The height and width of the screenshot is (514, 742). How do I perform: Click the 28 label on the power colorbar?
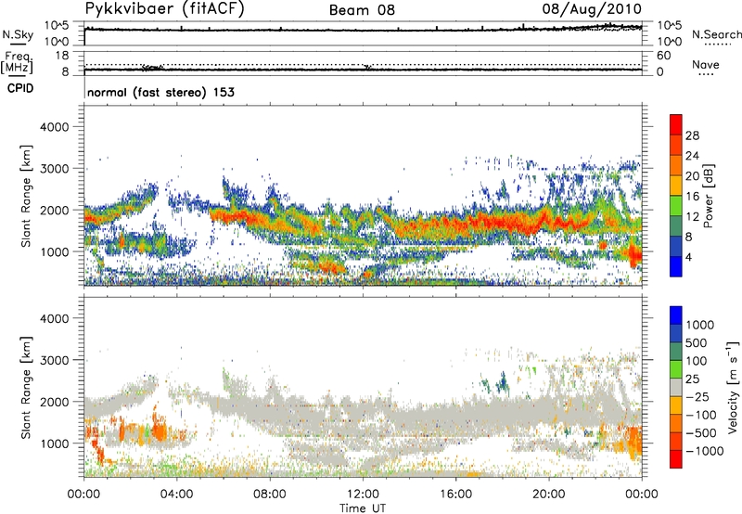point(692,135)
